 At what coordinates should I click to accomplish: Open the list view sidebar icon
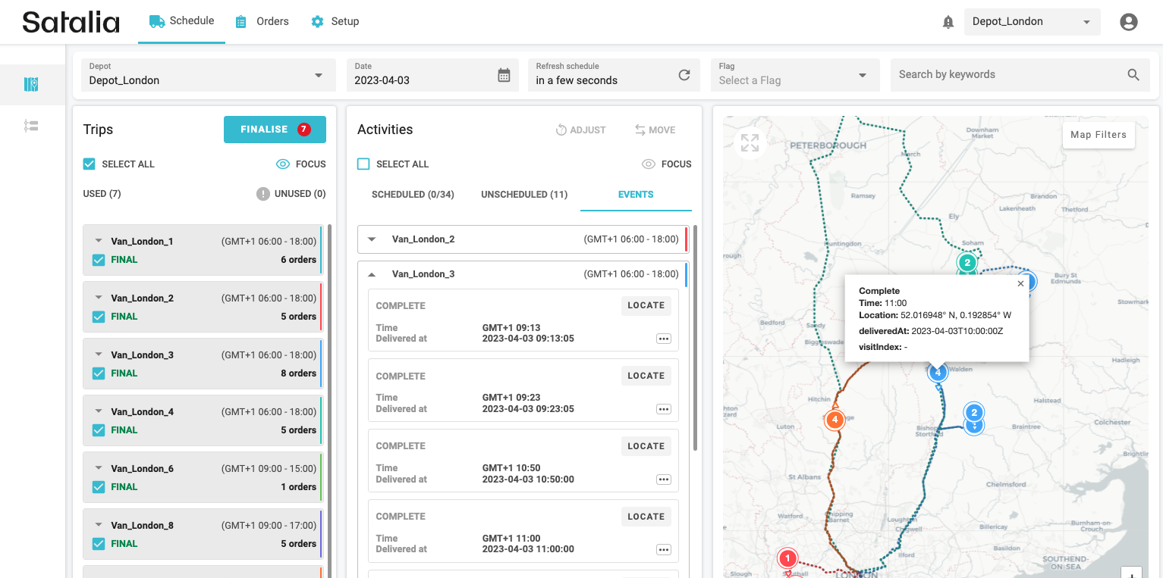(31, 126)
